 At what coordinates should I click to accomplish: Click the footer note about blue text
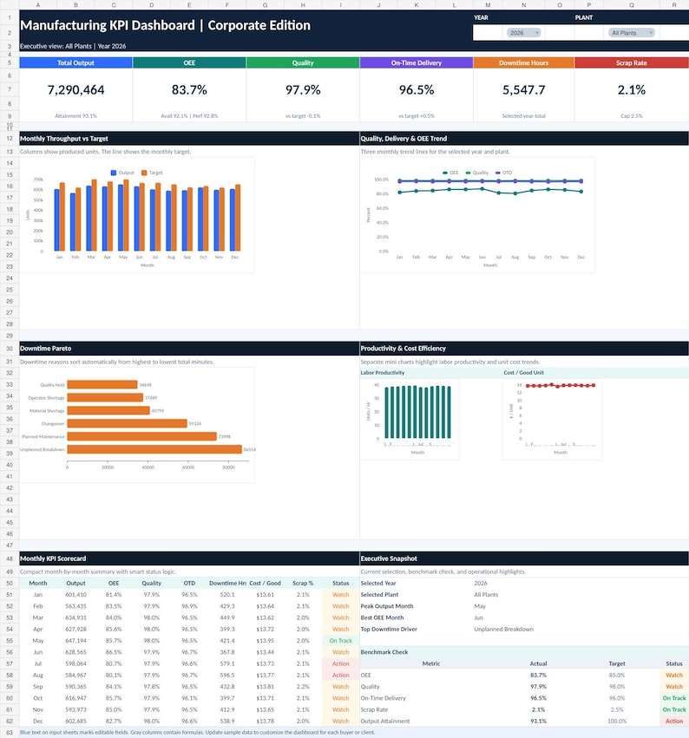pyautogui.click(x=197, y=732)
